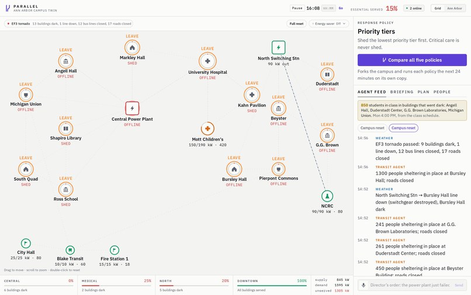Switch to the People tab
471x295 pixels.
click(442, 92)
